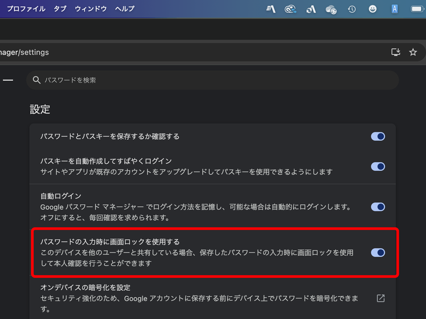Turn off the 自動ログイン switch
The height and width of the screenshot is (319, 426).
tap(378, 207)
